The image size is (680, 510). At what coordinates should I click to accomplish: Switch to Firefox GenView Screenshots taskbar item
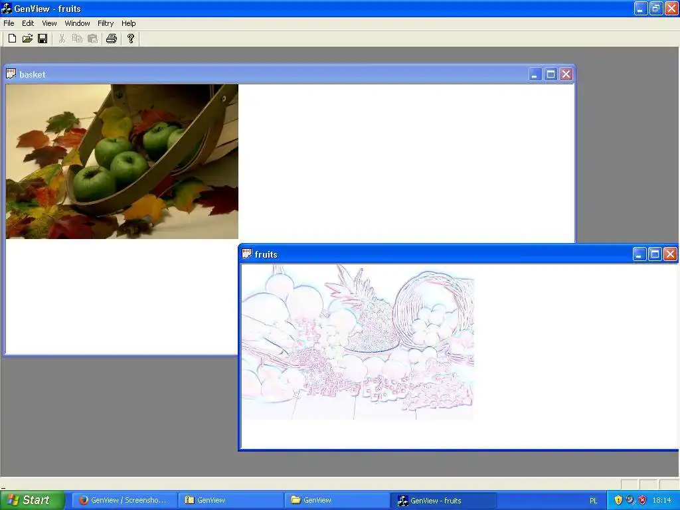coord(124,500)
